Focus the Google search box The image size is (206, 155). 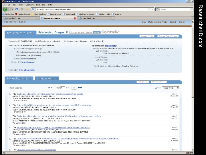(x=175, y=9)
